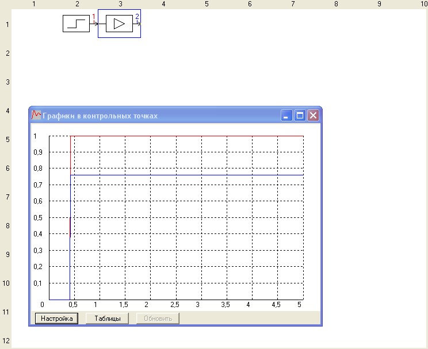428x349 pixels.
Task: Click the greyed Обновить button
Action: pyautogui.click(x=158, y=319)
